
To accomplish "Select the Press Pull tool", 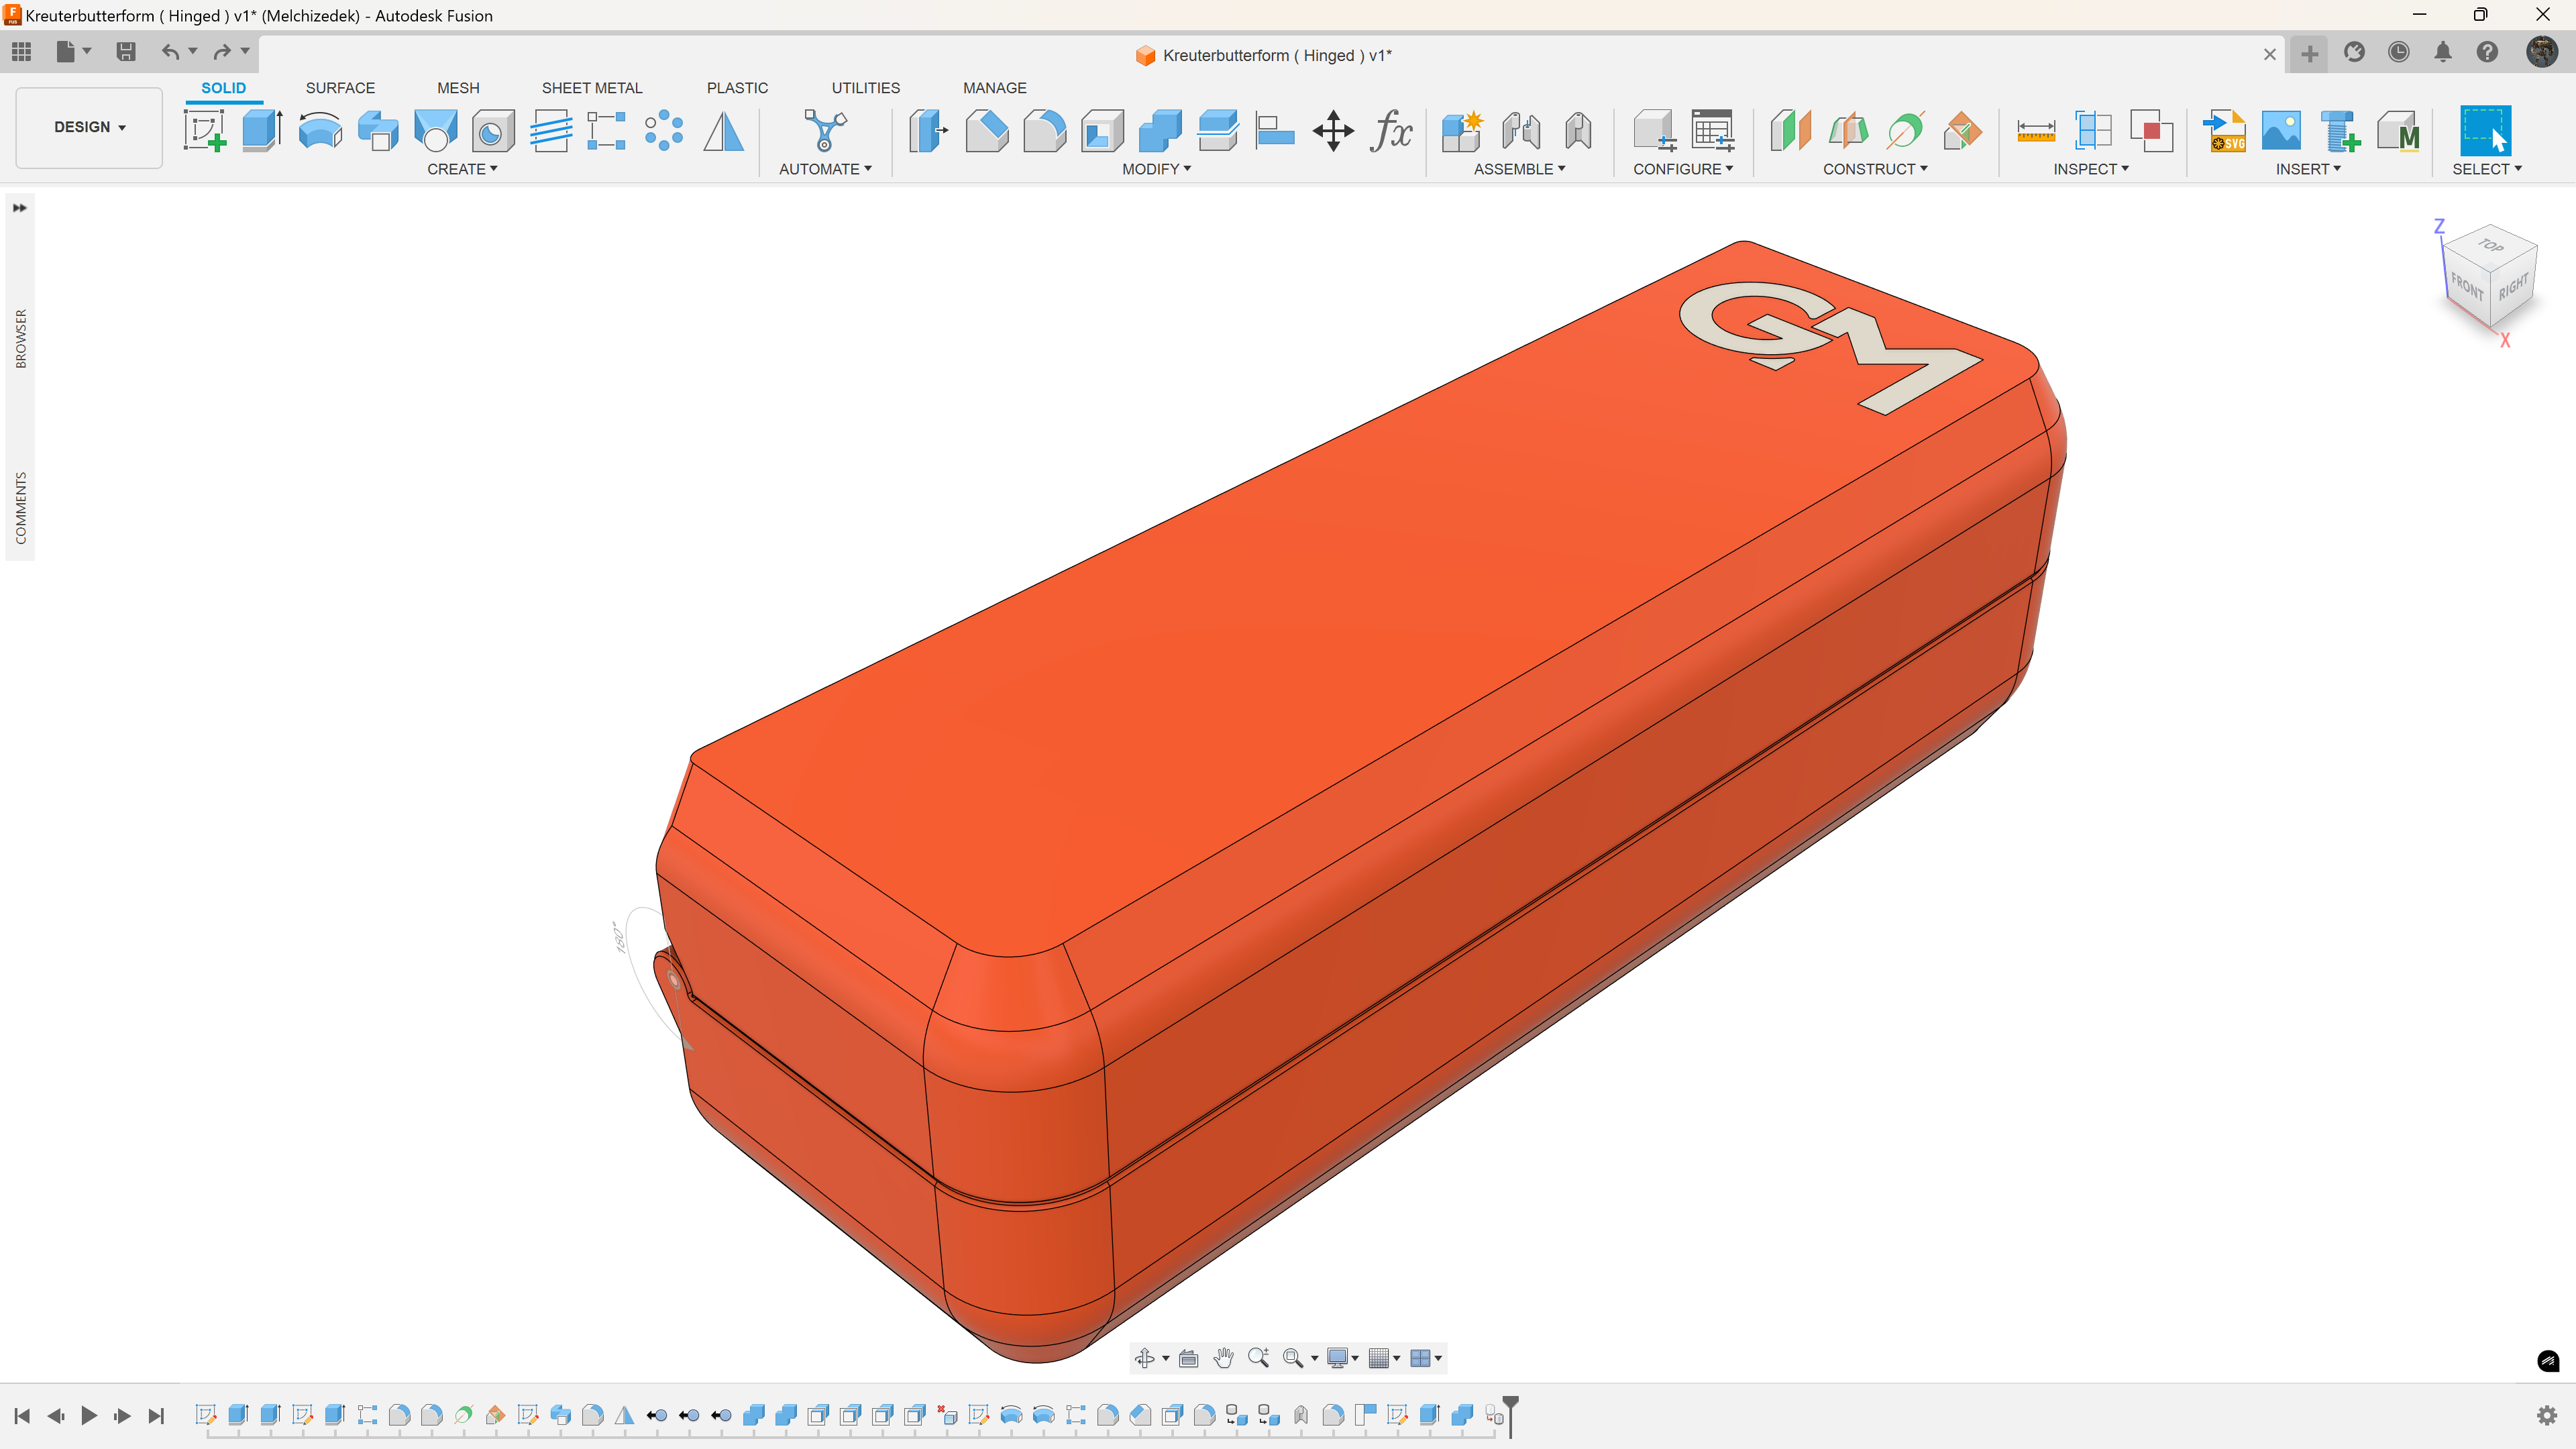I will pos(929,131).
